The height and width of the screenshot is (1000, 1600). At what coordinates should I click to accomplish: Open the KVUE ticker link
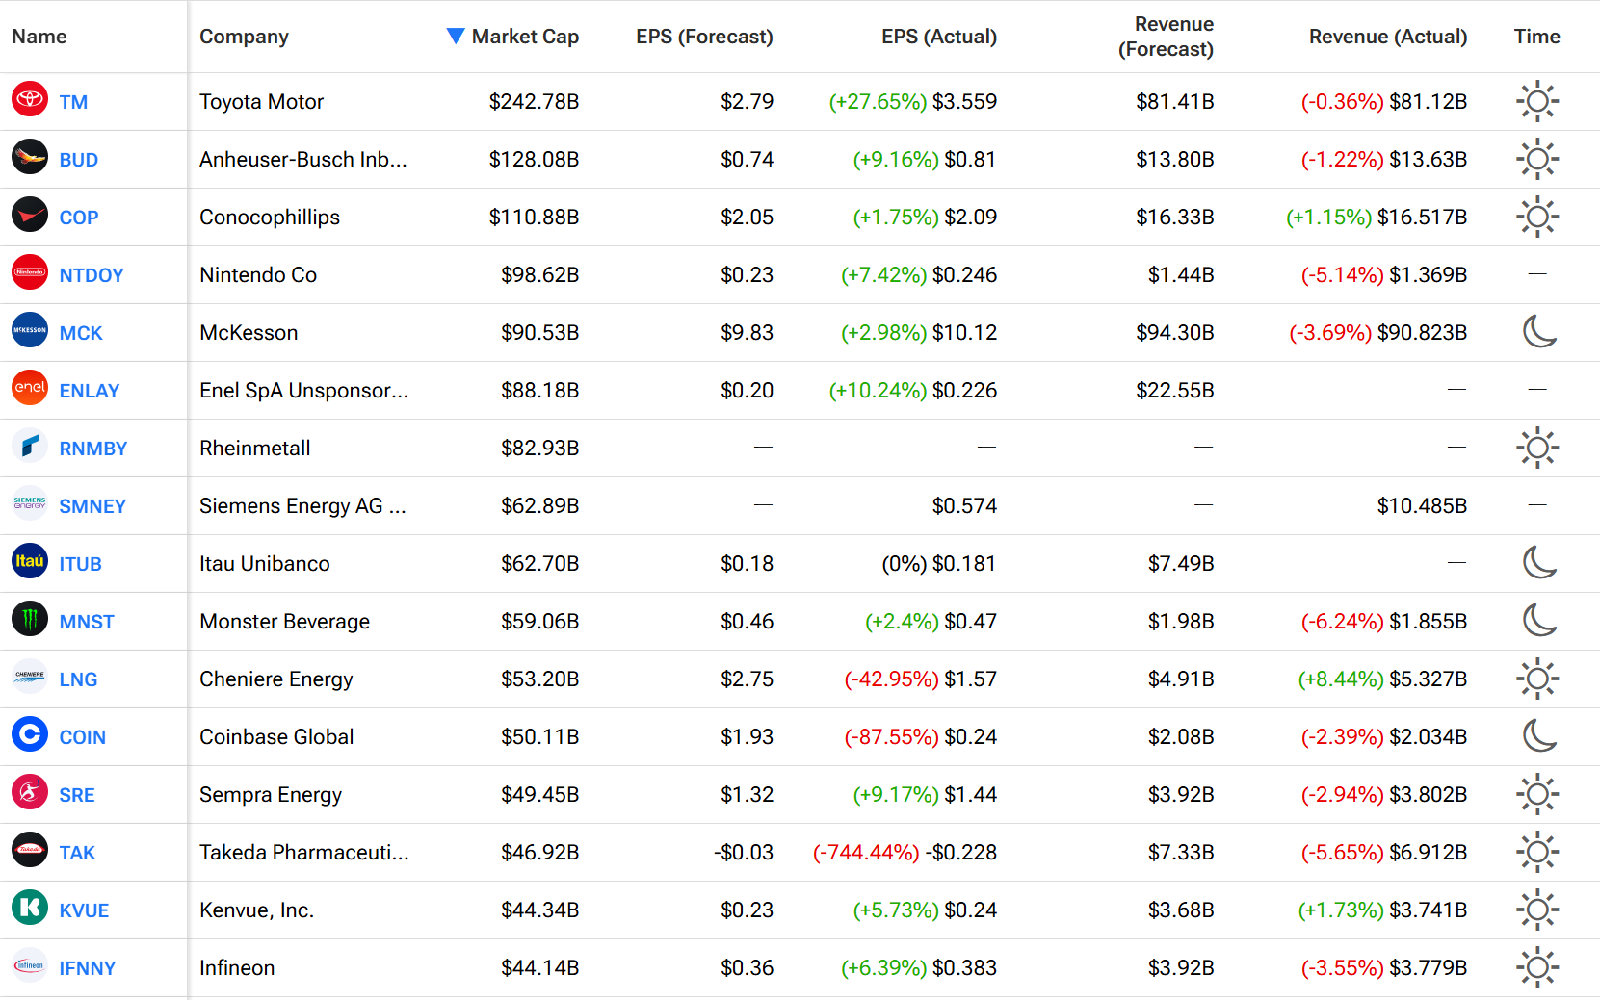point(84,910)
